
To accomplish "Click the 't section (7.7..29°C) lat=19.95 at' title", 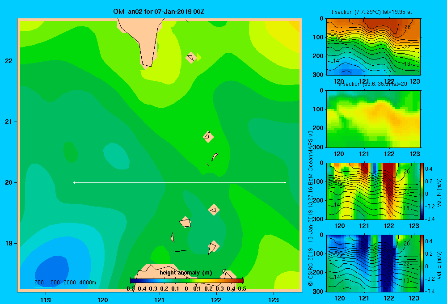I will 371,12.
